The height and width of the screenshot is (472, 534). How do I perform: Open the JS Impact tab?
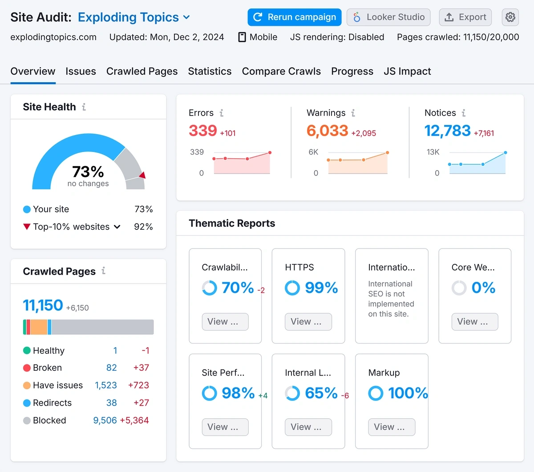(x=407, y=72)
